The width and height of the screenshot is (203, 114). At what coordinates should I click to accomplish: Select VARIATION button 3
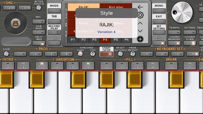[73, 66]
